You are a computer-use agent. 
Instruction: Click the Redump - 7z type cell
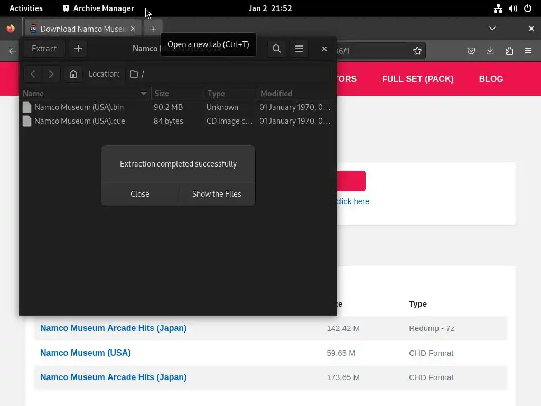pos(431,328)
